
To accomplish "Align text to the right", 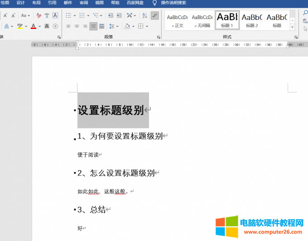I will pyautogui.click(x=85, y=26).
